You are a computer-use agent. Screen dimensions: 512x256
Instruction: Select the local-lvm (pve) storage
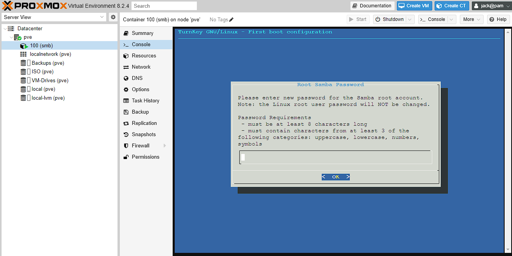point(48,98)
